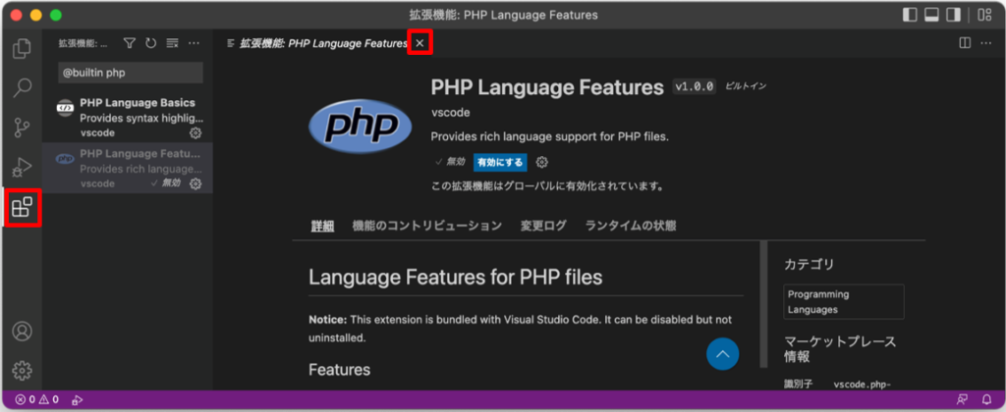Image resolution: width=1006 pixels, height=412 pixels.
Task: Select PHP Language Basics extension
Action: coord(128,118)
